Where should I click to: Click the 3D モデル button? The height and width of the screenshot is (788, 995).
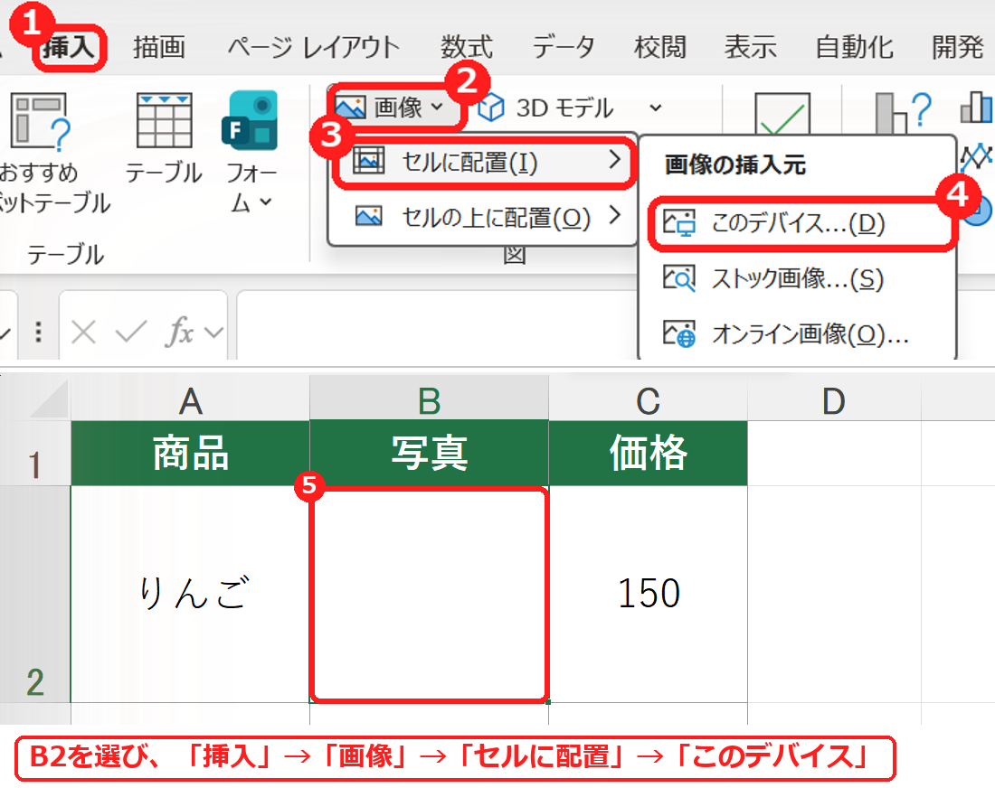(545, 108)
